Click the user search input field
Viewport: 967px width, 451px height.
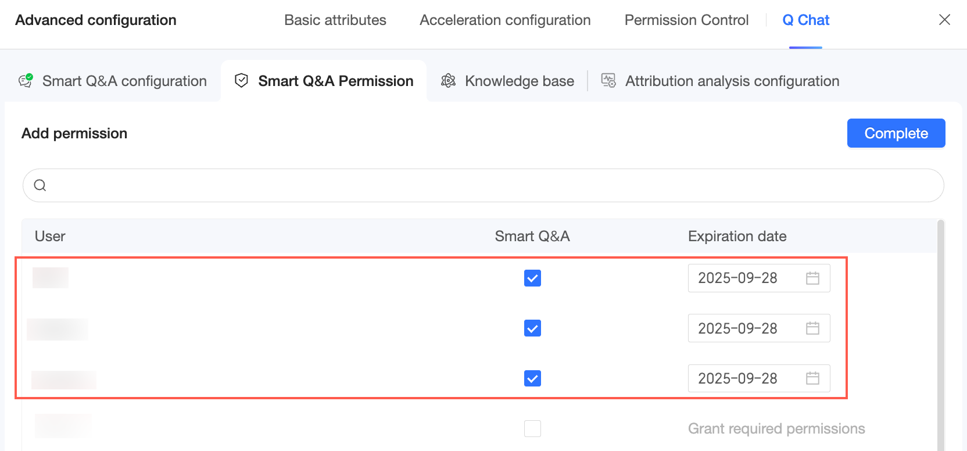click(488, 185)
